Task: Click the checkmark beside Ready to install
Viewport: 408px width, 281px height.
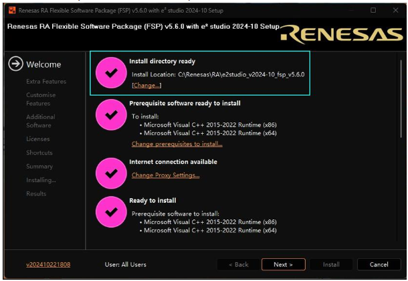Action: (x=111, y=212)
